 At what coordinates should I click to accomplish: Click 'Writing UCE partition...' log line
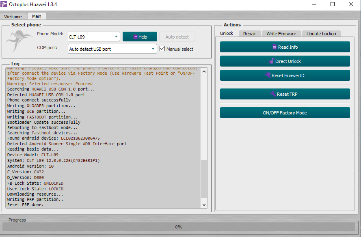click(37, 111)
